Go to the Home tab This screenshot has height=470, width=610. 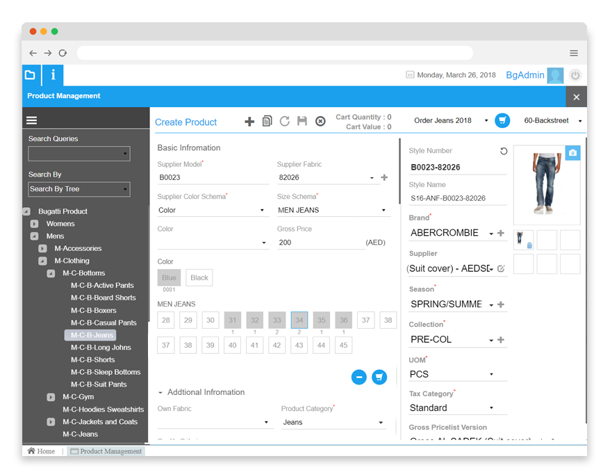pos(41,451)
